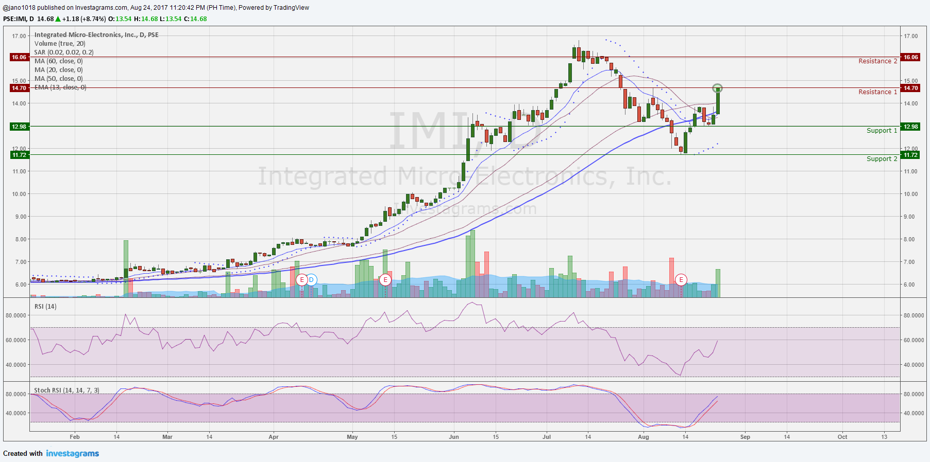The image size is (930, 462).
Task: Click the left 14.70 red price tag
Action: click(19, 88)
